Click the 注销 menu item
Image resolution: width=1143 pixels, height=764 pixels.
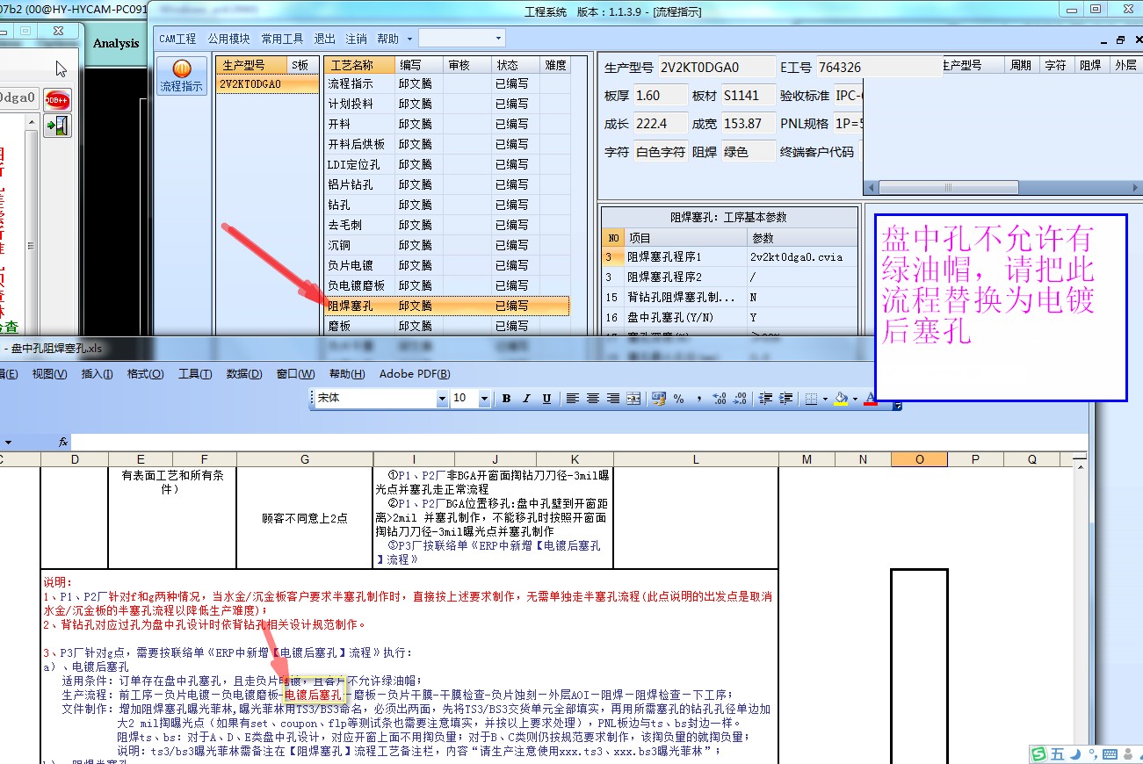pos(356,39)
